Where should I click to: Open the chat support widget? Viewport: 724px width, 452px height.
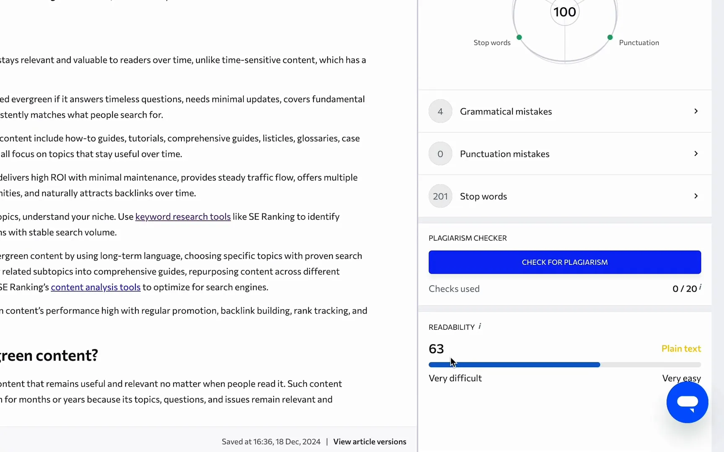(x=687, y=402)
